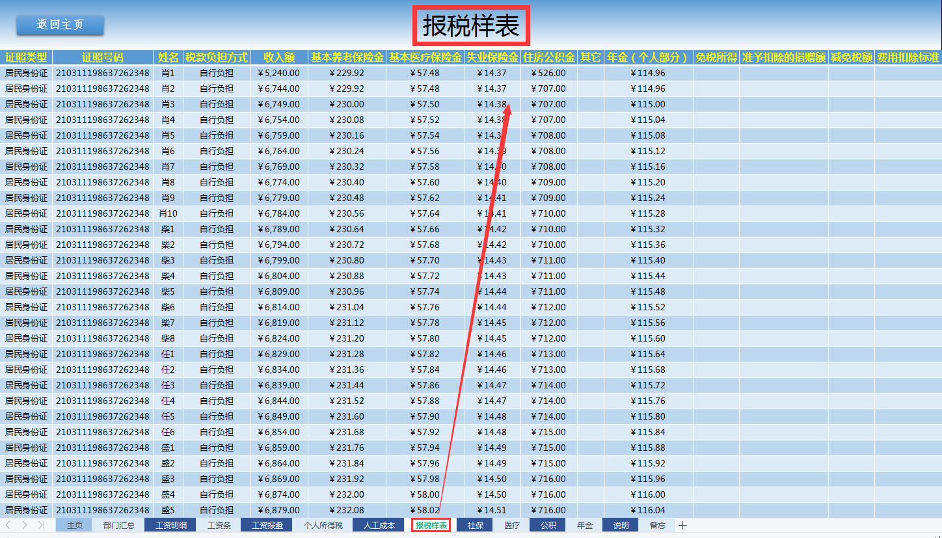This screenshot has width=942, height=538.
Task: Select empty 免税所得 cell in 肖1 row
Action: coord(716,73)
